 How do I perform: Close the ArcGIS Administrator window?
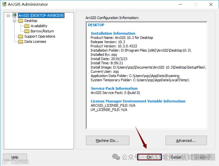coord(211,4)
